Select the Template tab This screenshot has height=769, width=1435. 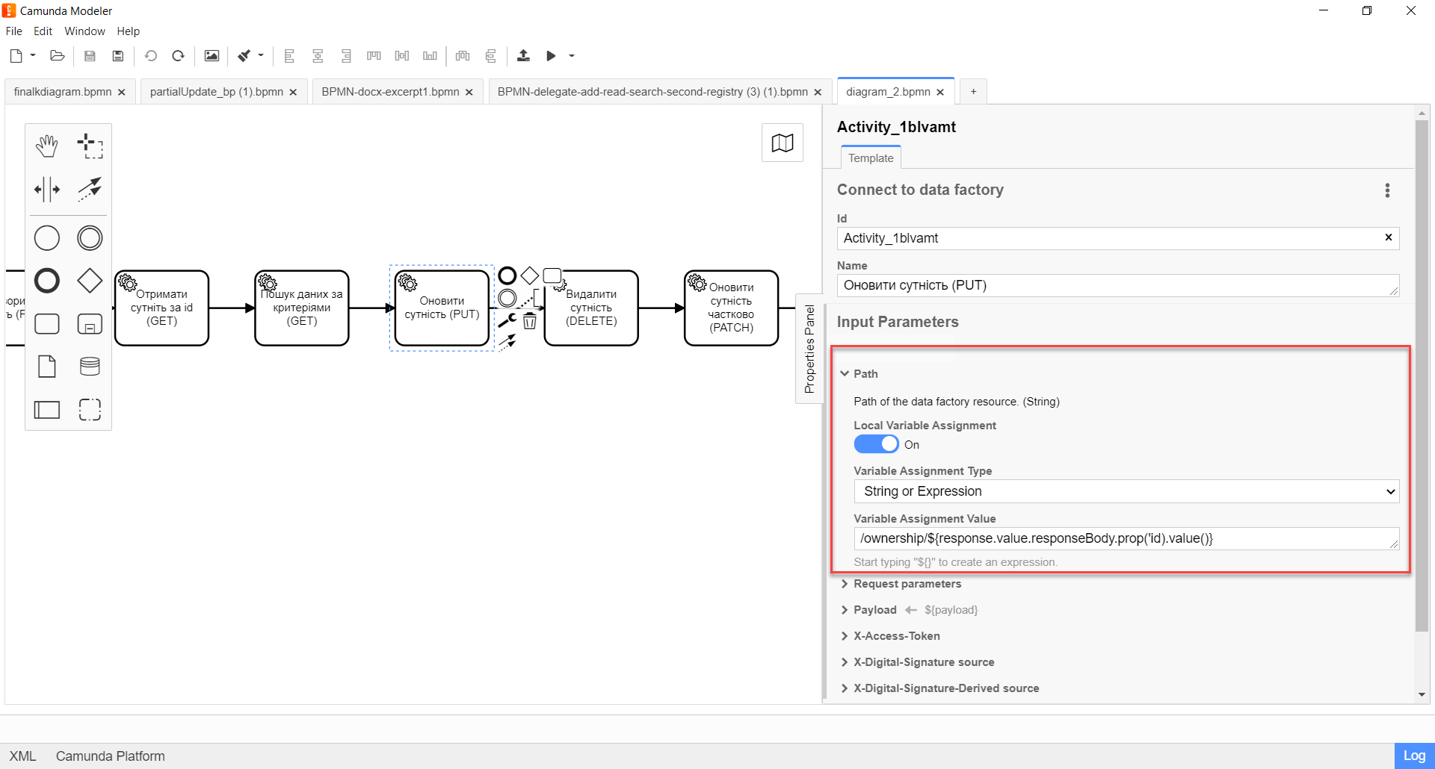pos(871,158)
